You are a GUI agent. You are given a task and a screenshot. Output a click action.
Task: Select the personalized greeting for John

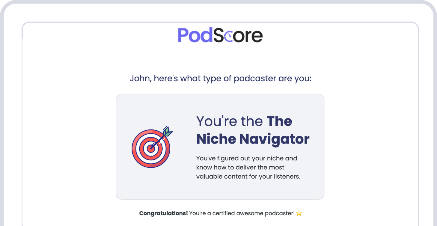(x=221, y=78)
